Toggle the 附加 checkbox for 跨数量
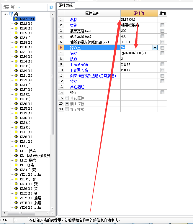The width and height of the screenshot is (193, 224). point(162,47)
